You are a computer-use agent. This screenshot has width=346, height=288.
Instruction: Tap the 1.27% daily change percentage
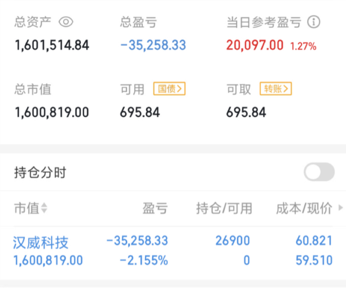[x=303, y=46]
